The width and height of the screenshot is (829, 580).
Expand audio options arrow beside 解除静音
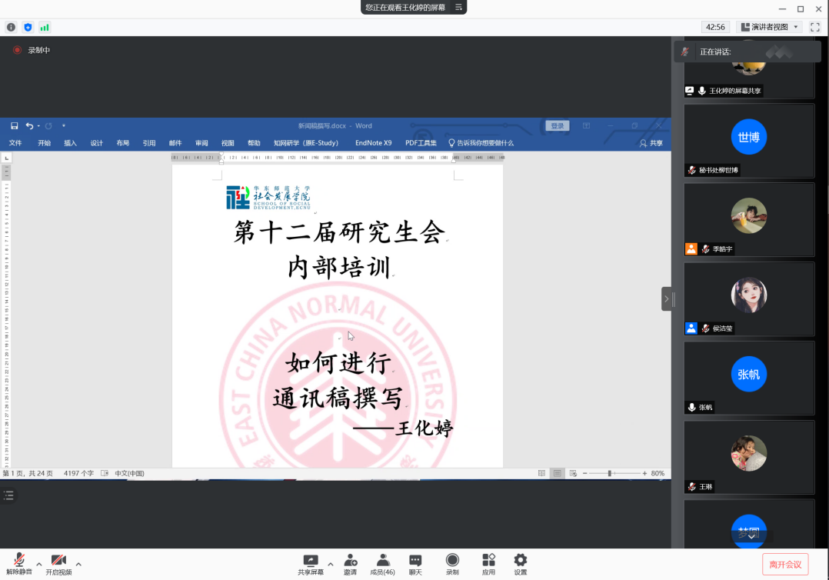[38, 564]
